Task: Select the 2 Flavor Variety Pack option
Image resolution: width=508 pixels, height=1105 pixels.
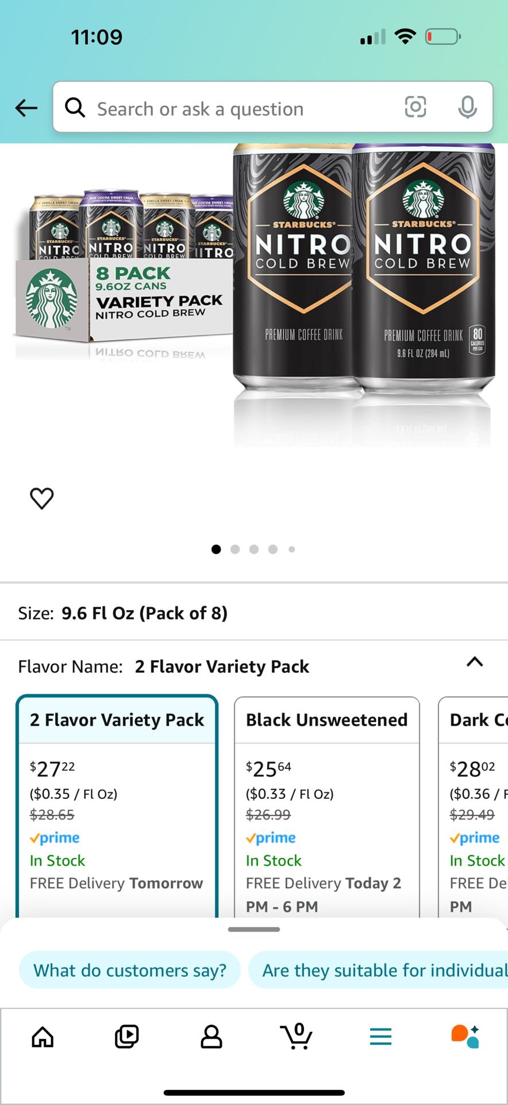Action: point(117,806)
